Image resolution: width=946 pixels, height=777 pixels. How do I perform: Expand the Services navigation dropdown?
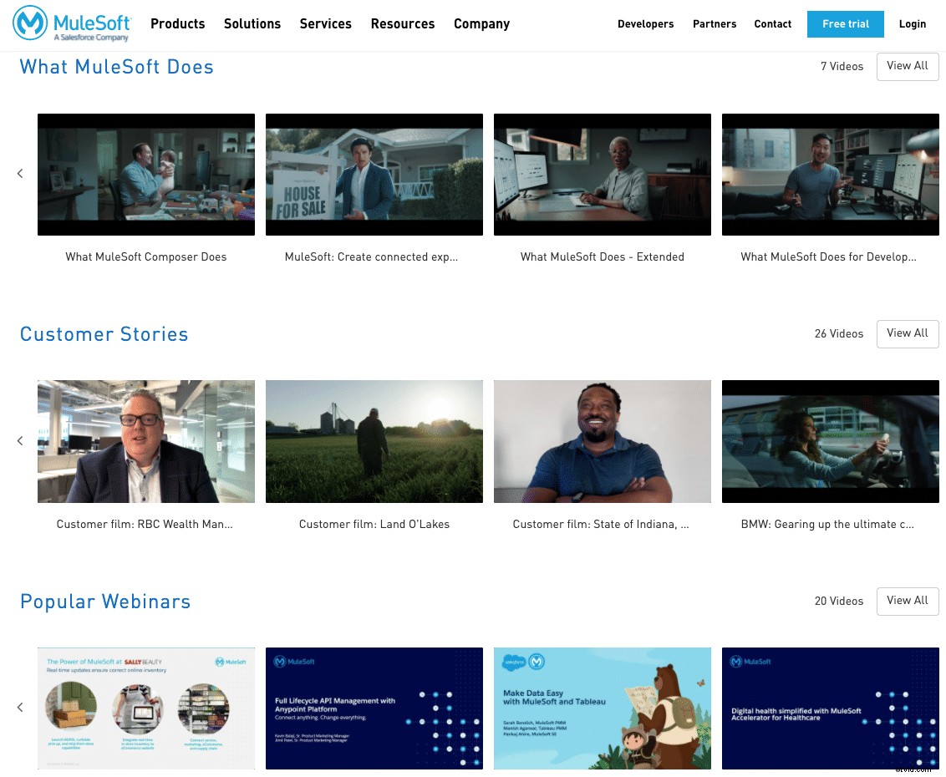click(x=325, y=24)
